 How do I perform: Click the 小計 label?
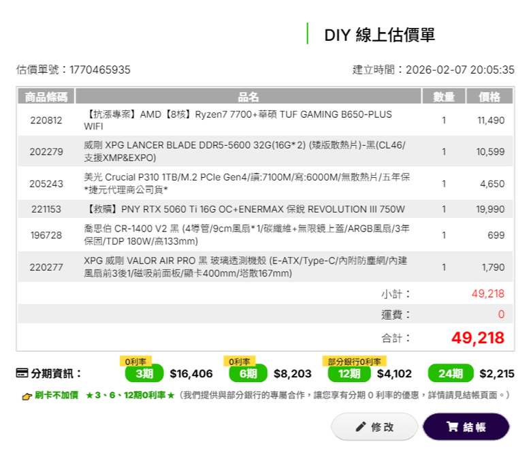pos(396,294)
